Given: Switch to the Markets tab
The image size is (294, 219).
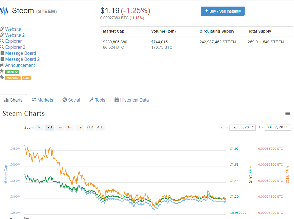Looking at the screenshot, I should (x=42, y=100).
